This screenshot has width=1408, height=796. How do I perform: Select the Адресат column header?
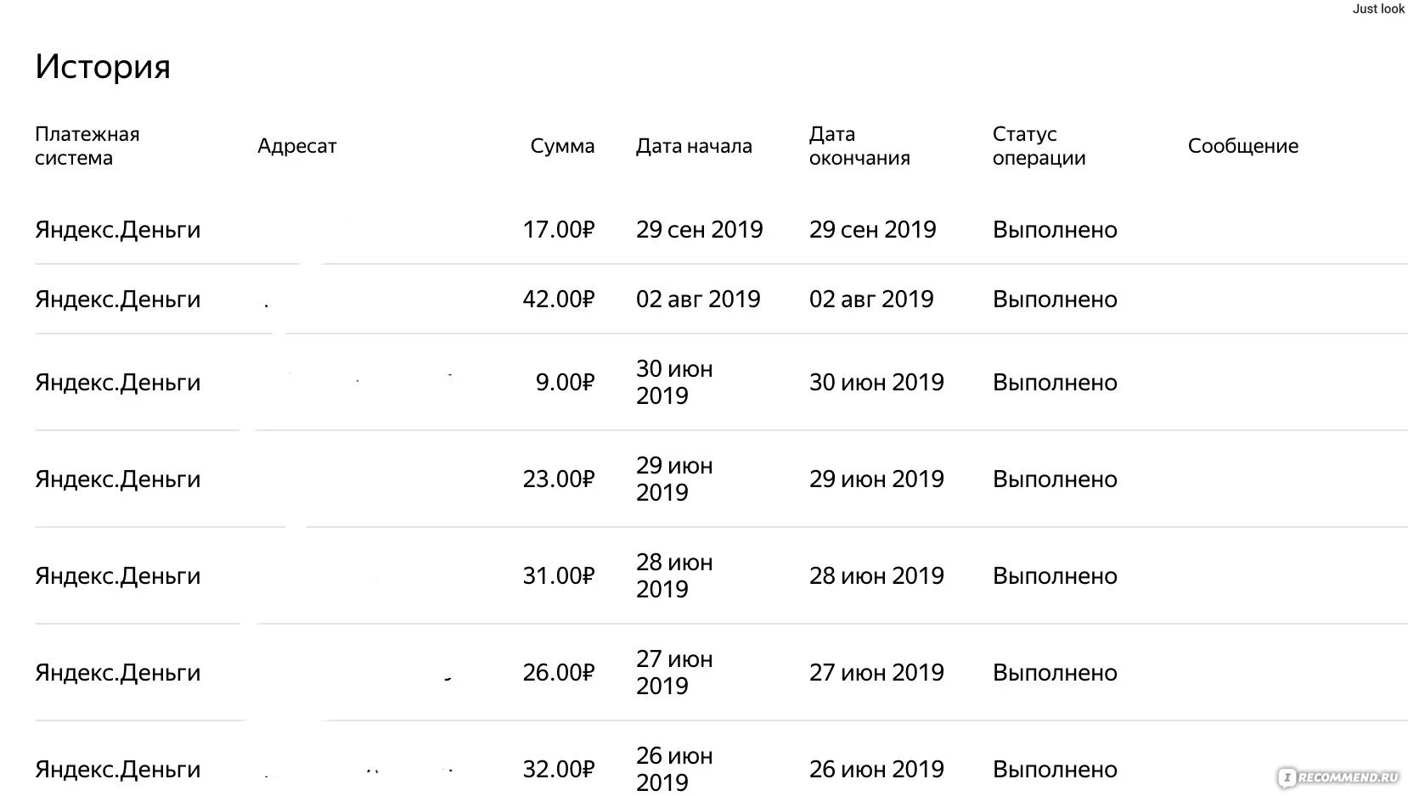pyautogui.click(x=296, y=146)
